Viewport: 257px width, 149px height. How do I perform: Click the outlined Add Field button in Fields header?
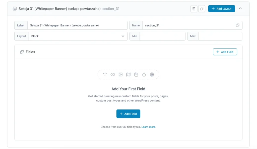point(225,52)
